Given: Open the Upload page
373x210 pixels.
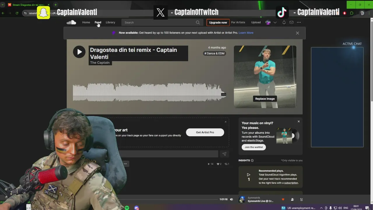Looking at the screenshot, I should (x=256, y=22).
